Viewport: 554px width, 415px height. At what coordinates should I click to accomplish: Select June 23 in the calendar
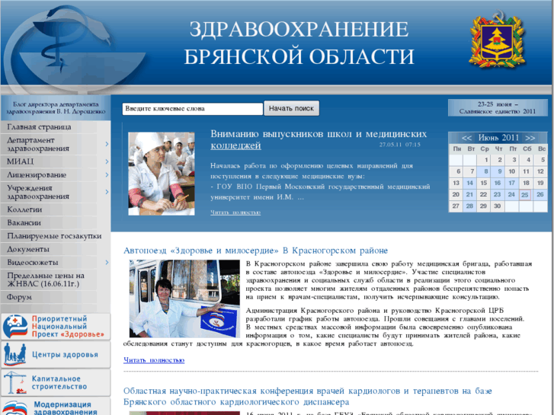coord(498,195)
